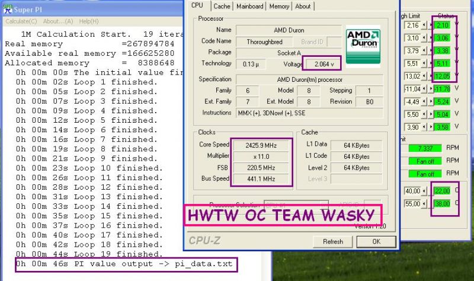474x281 pixels.
Task: Click the left arrow beside high limit 3,90
Action: click(424, 127)
